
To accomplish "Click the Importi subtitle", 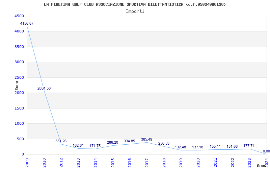I will [135, 11].
